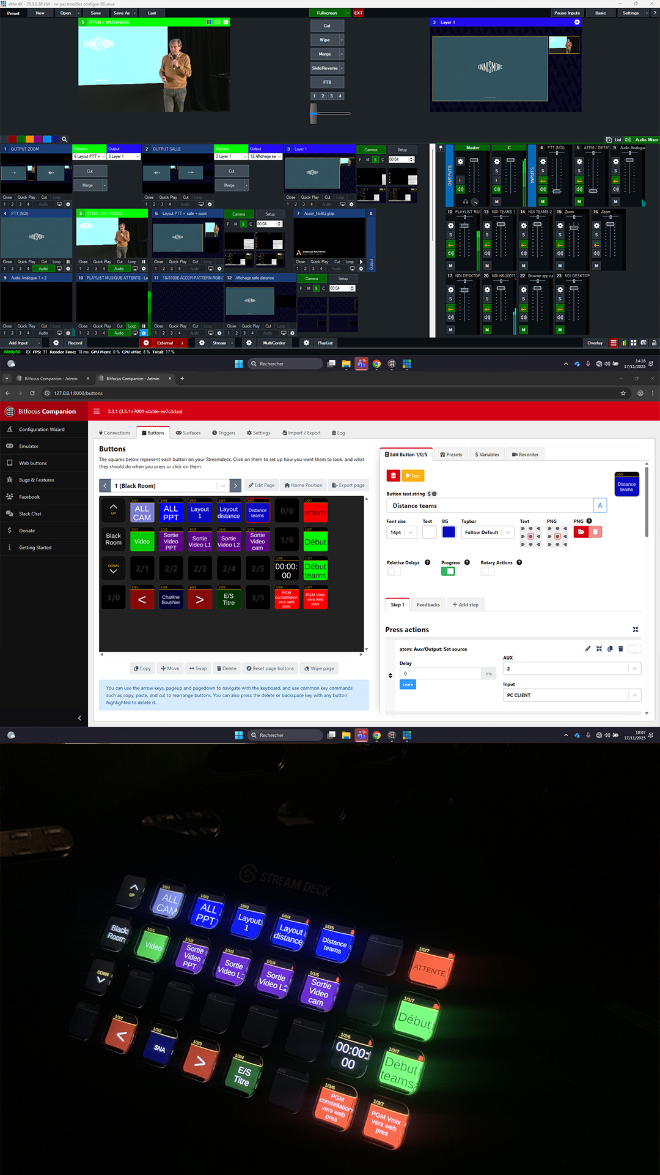The height and width of the screenshot is (1175, 660).
Task: Open settings gear on ATEM / DATAVIDEO preview
Action: tap(226, 22)
